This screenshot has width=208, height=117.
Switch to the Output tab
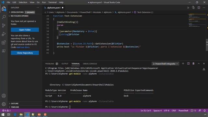[x=65, y=64]
